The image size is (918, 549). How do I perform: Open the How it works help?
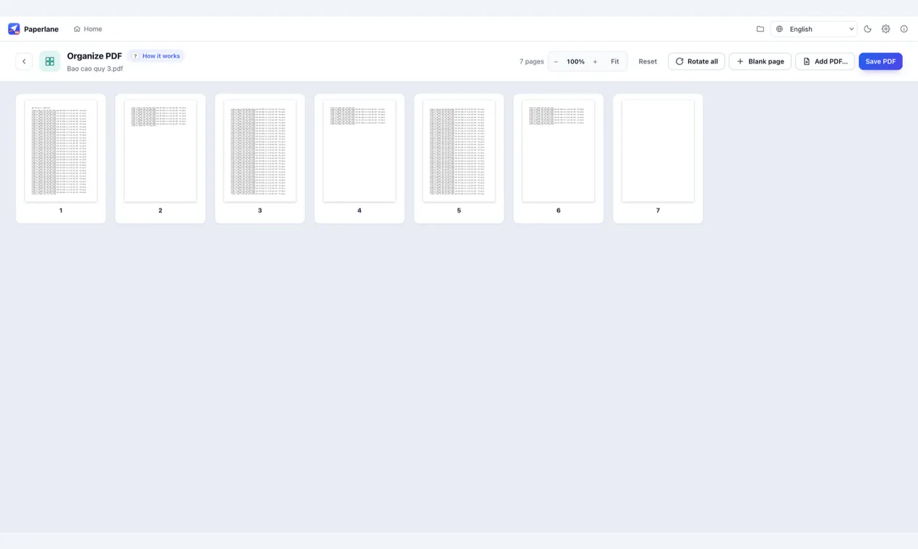click(156, 56)
